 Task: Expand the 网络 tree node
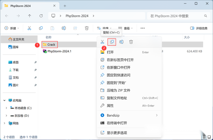click(4, 123)
